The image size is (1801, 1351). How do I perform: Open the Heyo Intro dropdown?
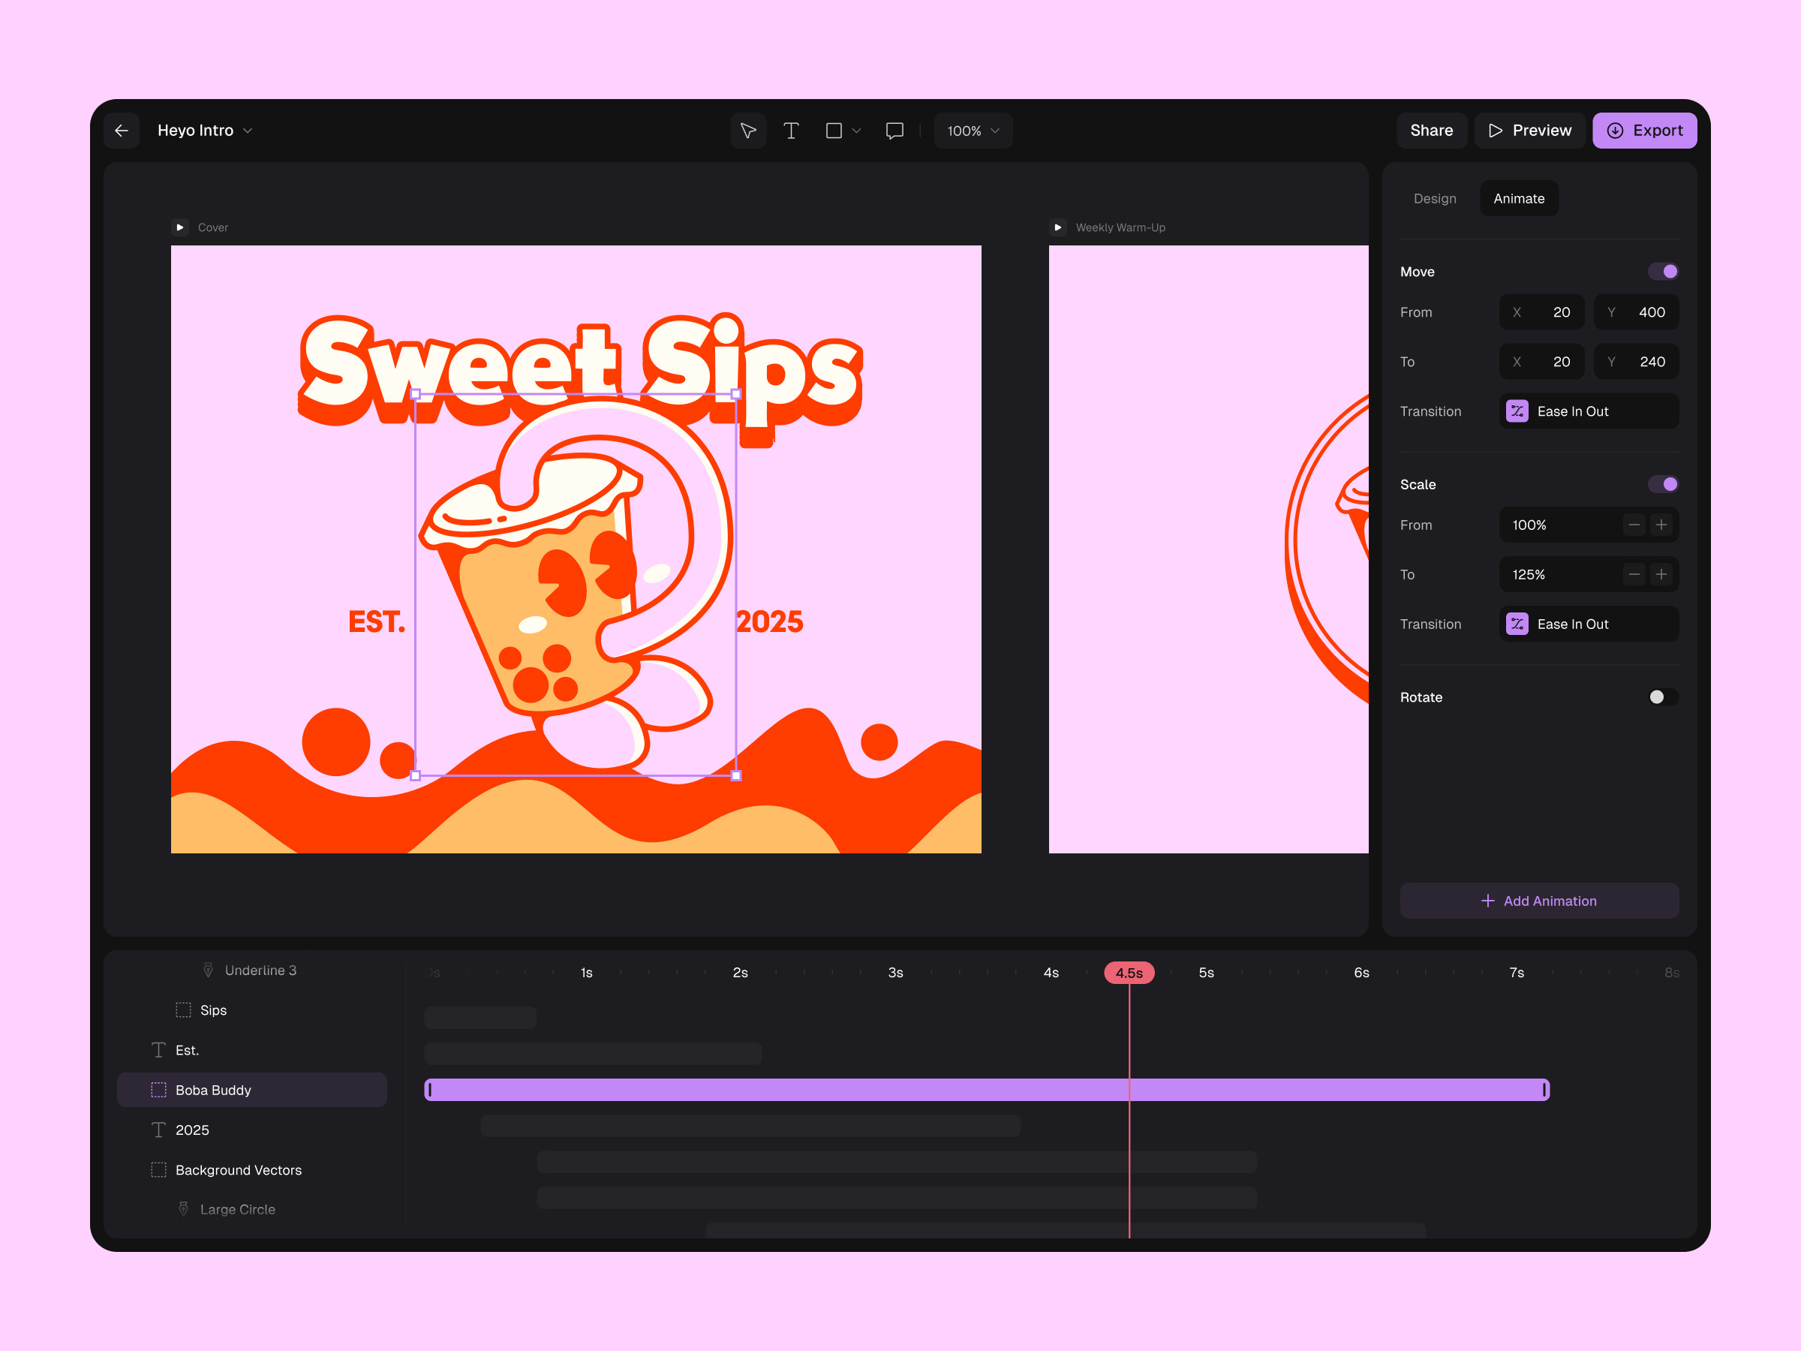[248, 131]
